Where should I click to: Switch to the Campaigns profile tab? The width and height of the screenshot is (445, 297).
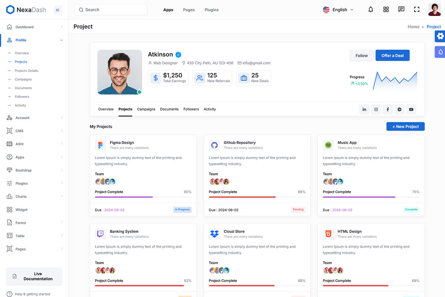146,109
